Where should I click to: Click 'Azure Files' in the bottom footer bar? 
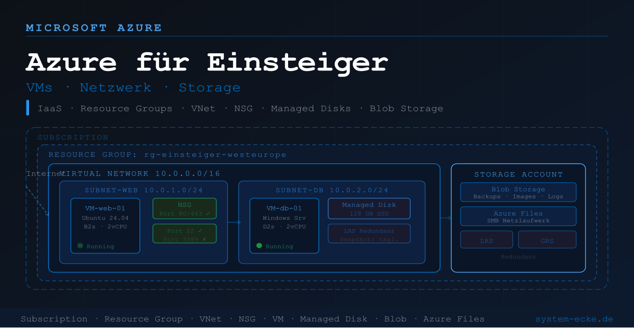coord(454,319)
